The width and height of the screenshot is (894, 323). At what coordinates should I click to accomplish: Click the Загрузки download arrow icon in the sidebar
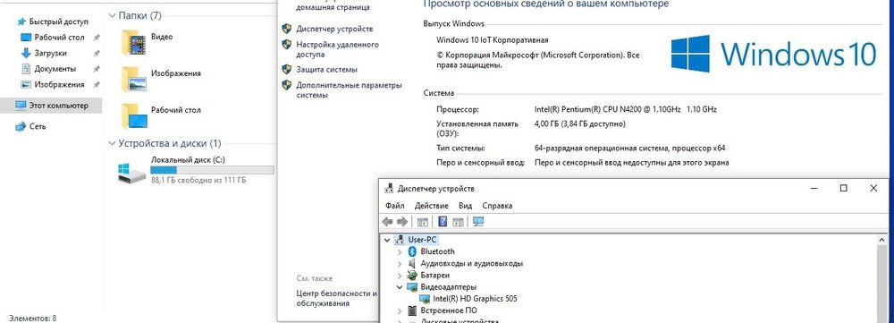click(x=26, y=53)
